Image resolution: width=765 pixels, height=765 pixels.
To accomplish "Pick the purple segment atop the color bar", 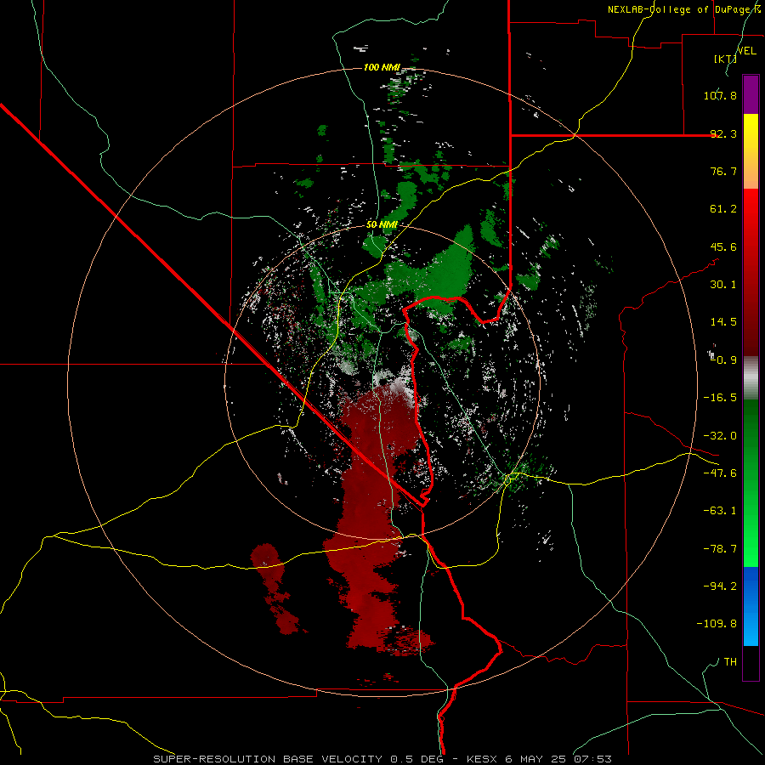I will 751,94.
